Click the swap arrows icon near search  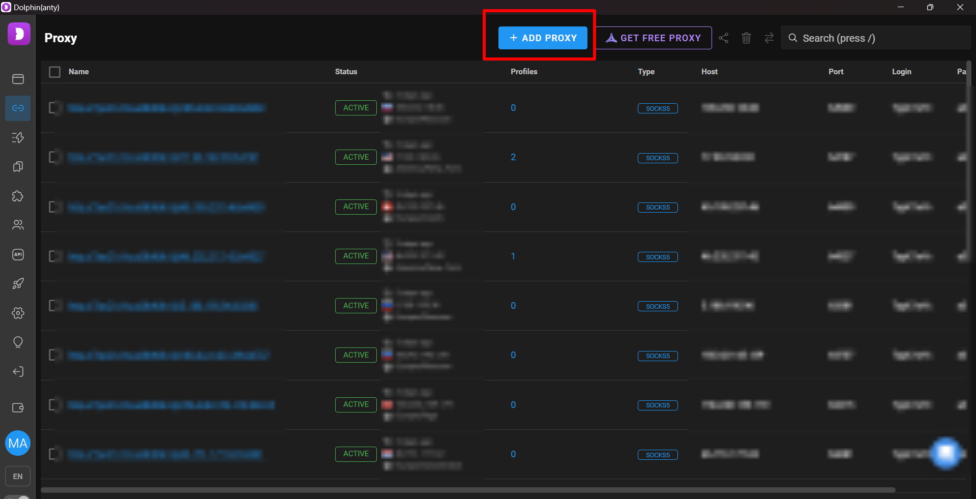[x=769, y=38]
